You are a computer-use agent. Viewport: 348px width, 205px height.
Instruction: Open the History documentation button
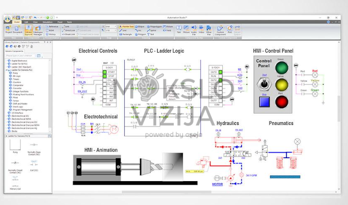51,34
